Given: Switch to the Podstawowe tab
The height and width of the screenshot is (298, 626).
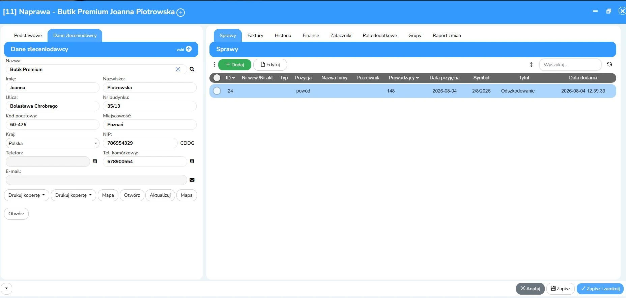Looking at the screenshot, I should coord(28,35).
